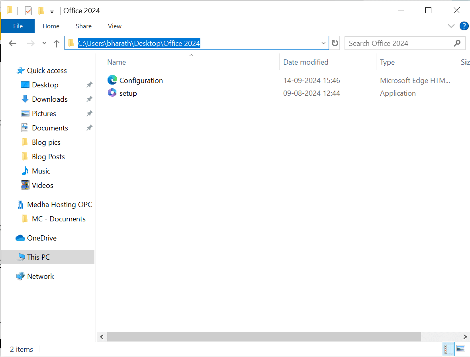Click inside the Search Office 2024 box
470x357 pixels.
coord(398,43)
